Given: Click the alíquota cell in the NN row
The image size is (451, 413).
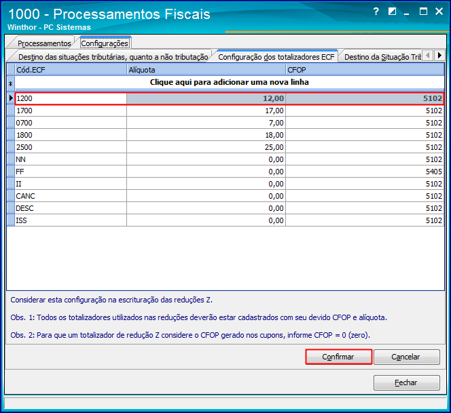Looking at the screenshot, I should [206, 159].
